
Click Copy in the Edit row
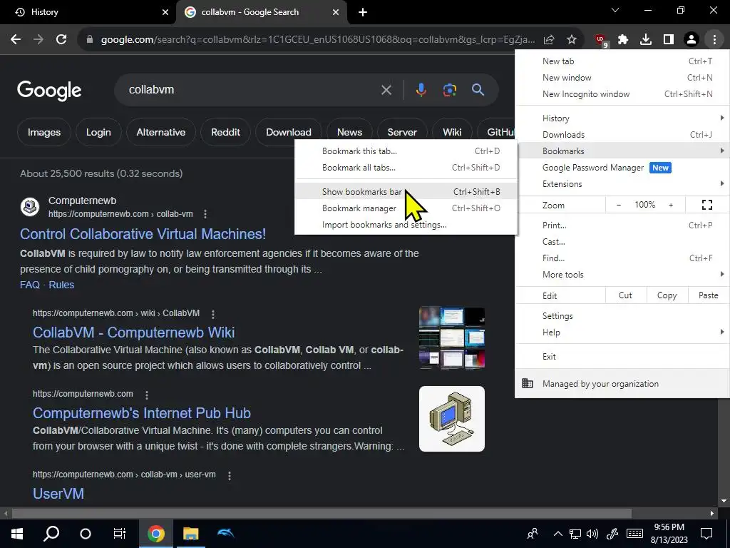click(667, 295)
